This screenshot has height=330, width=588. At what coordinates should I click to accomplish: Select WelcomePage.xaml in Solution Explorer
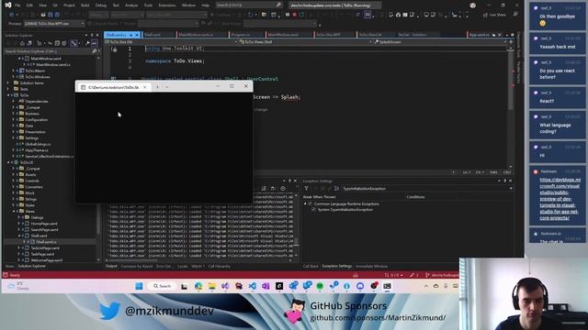tap(47, 260)
